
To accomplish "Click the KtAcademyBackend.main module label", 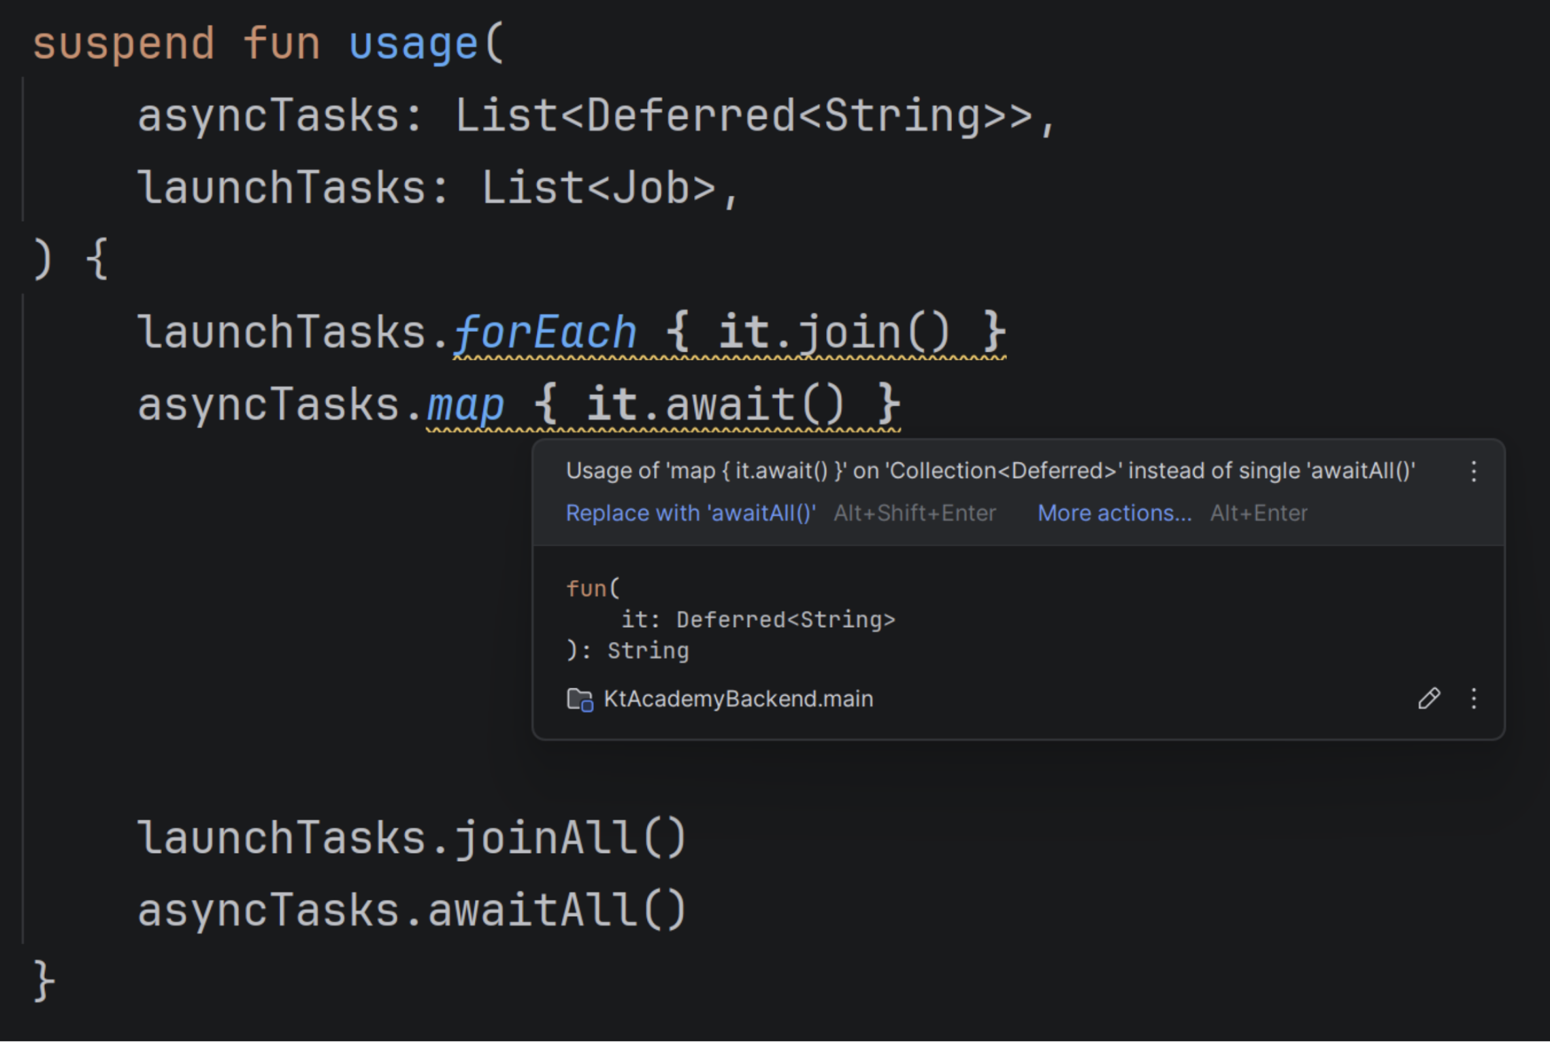I will tap(738, 699).
